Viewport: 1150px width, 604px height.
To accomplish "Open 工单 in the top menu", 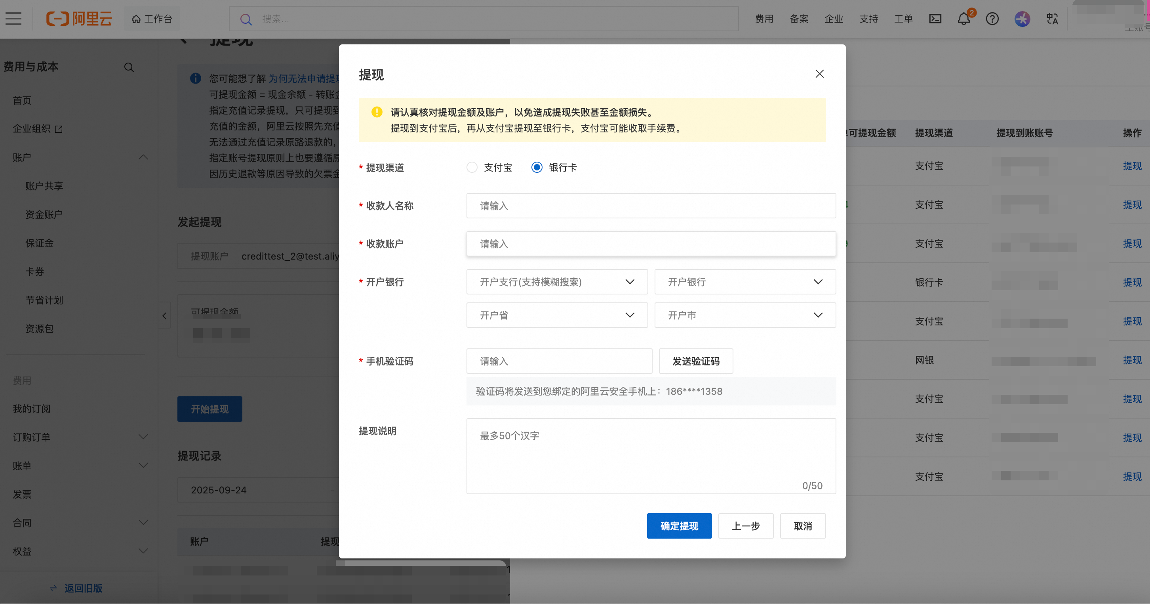I will coord(903,19).
